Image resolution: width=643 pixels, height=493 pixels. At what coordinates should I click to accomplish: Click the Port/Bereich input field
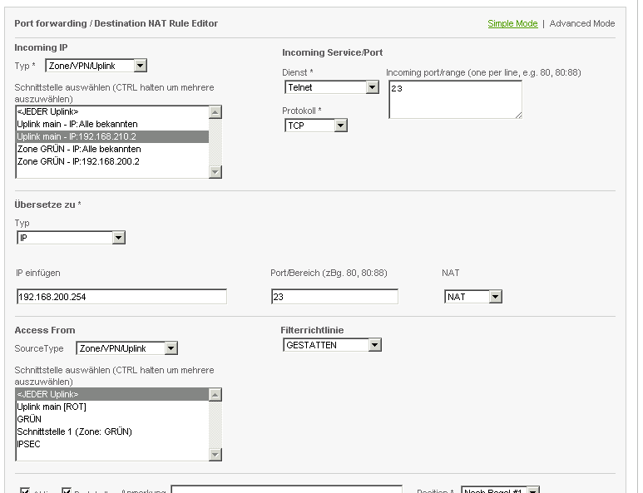click(x=334, y=297)
